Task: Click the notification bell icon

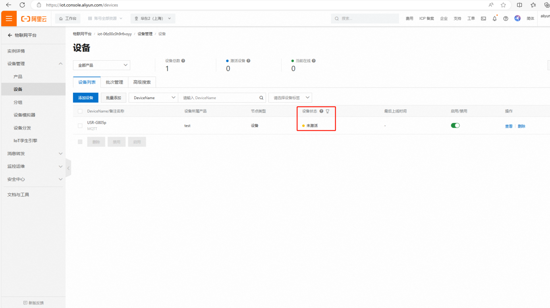Action: point(494,19)
